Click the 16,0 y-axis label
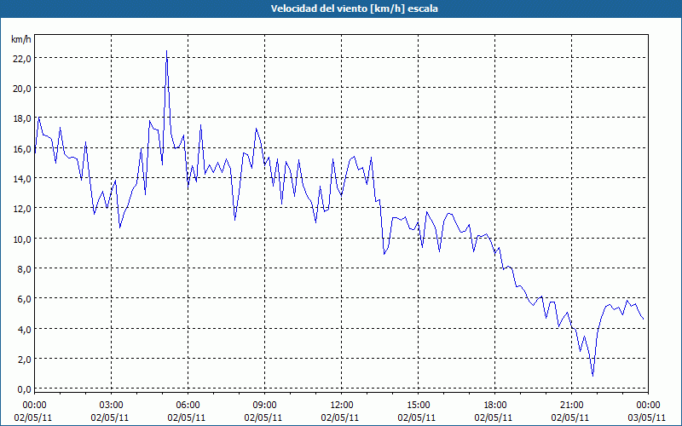 pos(22,148)
